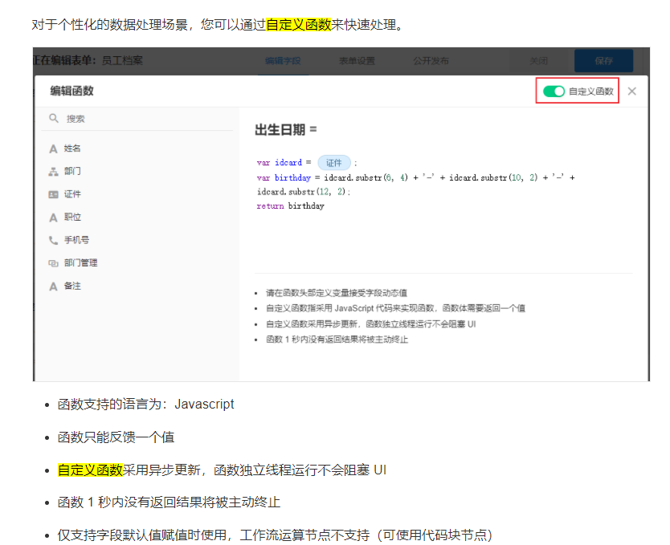670x545 pixels.
Task: Open the 表单设置 tab
Action: coord(357,61)
